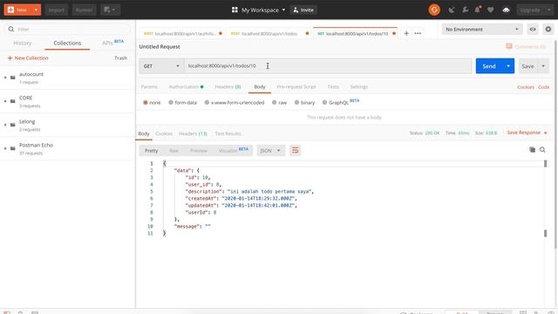Open the Test Results tab
The height and width of the screenshot is (314, 558).
coord(228,133)
